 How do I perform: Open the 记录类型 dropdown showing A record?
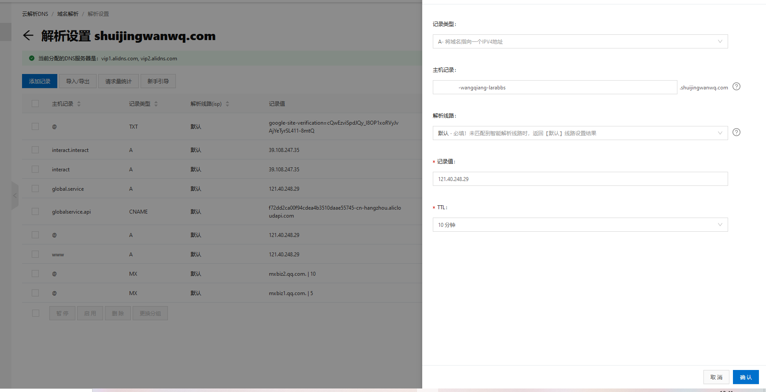580,41
